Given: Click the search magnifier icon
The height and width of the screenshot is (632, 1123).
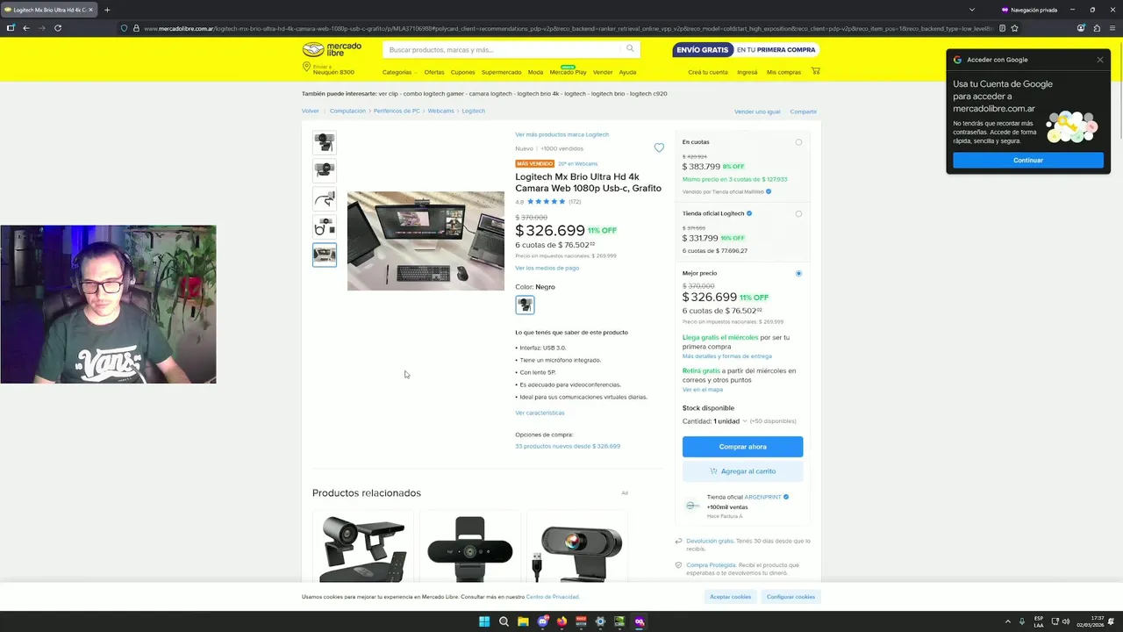Looking at the screenshot, I should tap(630, 49).
